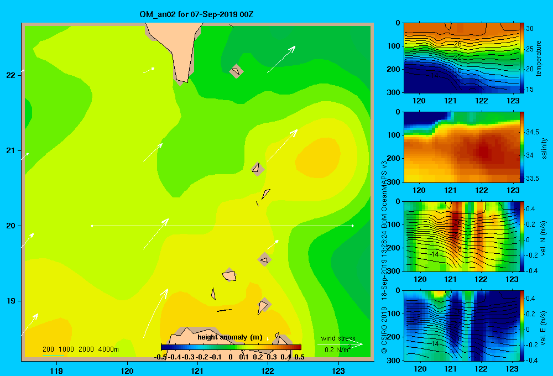Click the temperature color scale bar
This screenshot has width=553, height=376.
pos(522,58)
